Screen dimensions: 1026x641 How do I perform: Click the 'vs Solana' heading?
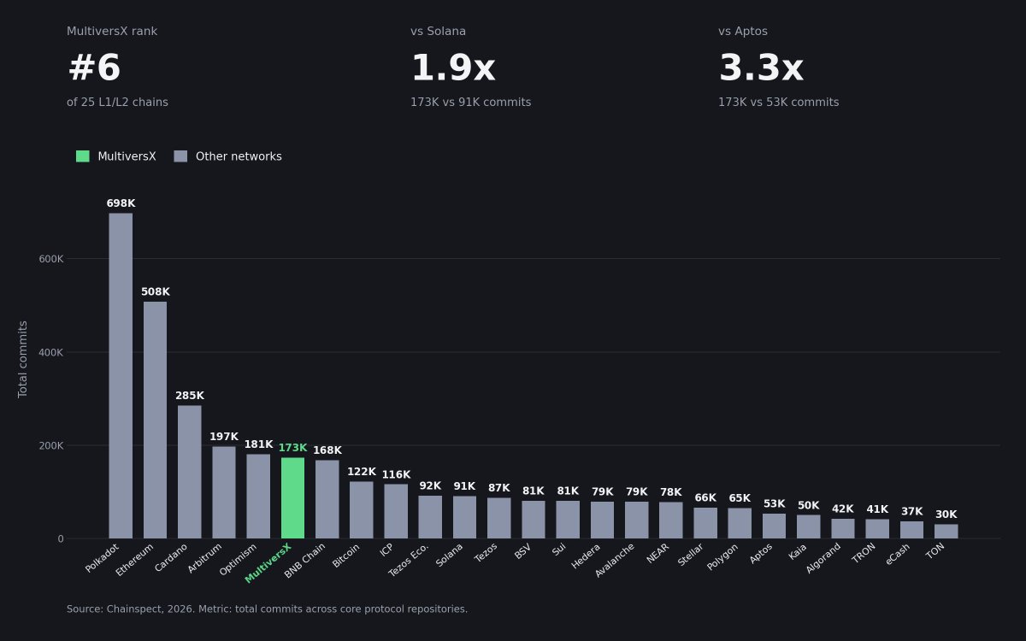tap(439, 32)
